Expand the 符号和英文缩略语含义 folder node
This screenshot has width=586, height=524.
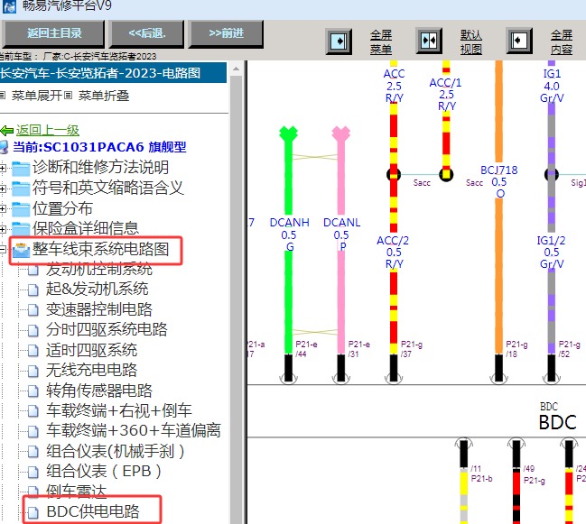pos(3,188)
